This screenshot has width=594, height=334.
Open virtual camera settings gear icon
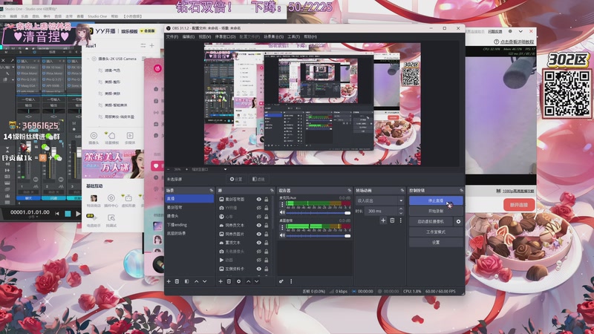(x=458, y=221)
